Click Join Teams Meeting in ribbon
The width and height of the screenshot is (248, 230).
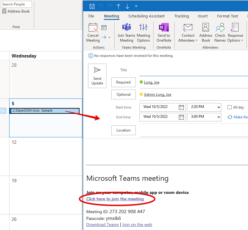tap(126, 33)
